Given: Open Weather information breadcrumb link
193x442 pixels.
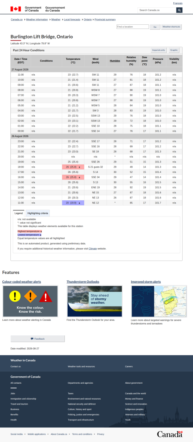Looking at the screenshot, I should (x=37, y=19).
